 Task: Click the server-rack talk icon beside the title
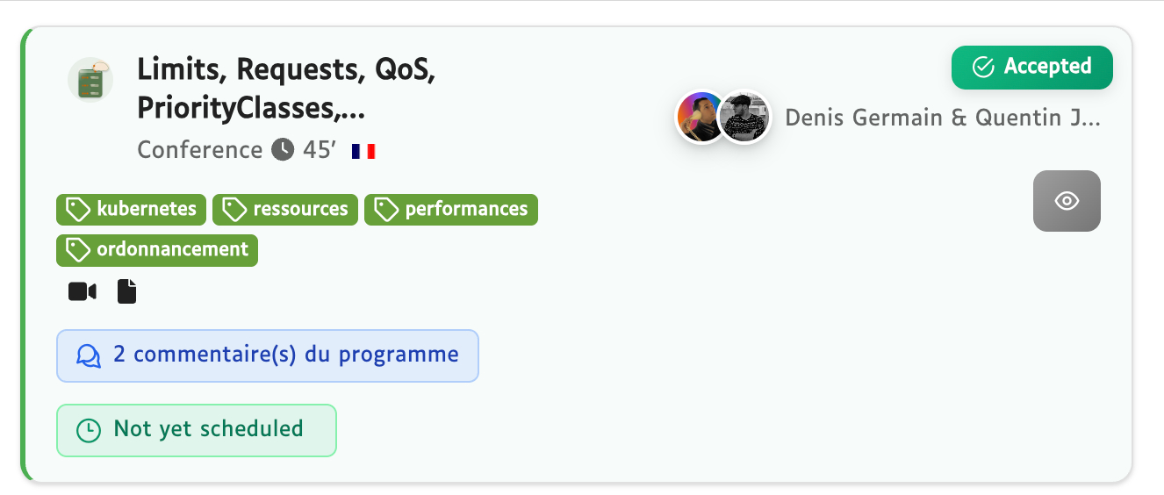click(90, 79)
